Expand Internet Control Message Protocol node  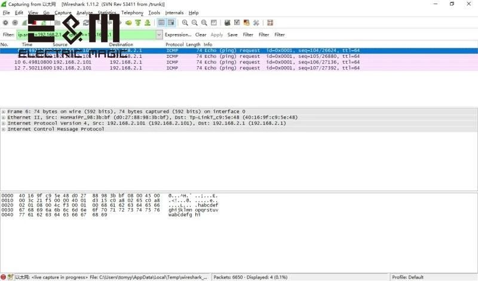coord(4,129)
